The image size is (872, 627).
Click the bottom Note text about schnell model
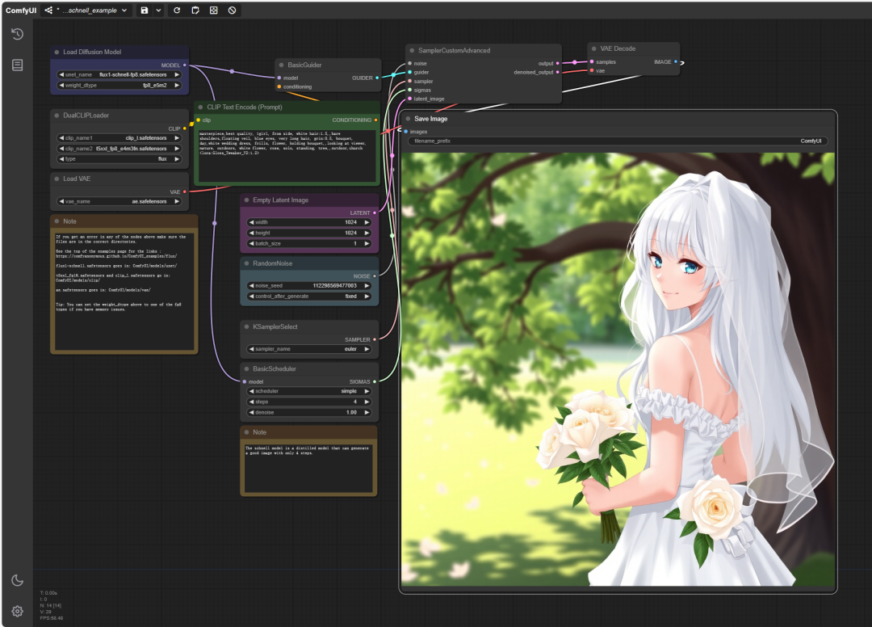308,467
